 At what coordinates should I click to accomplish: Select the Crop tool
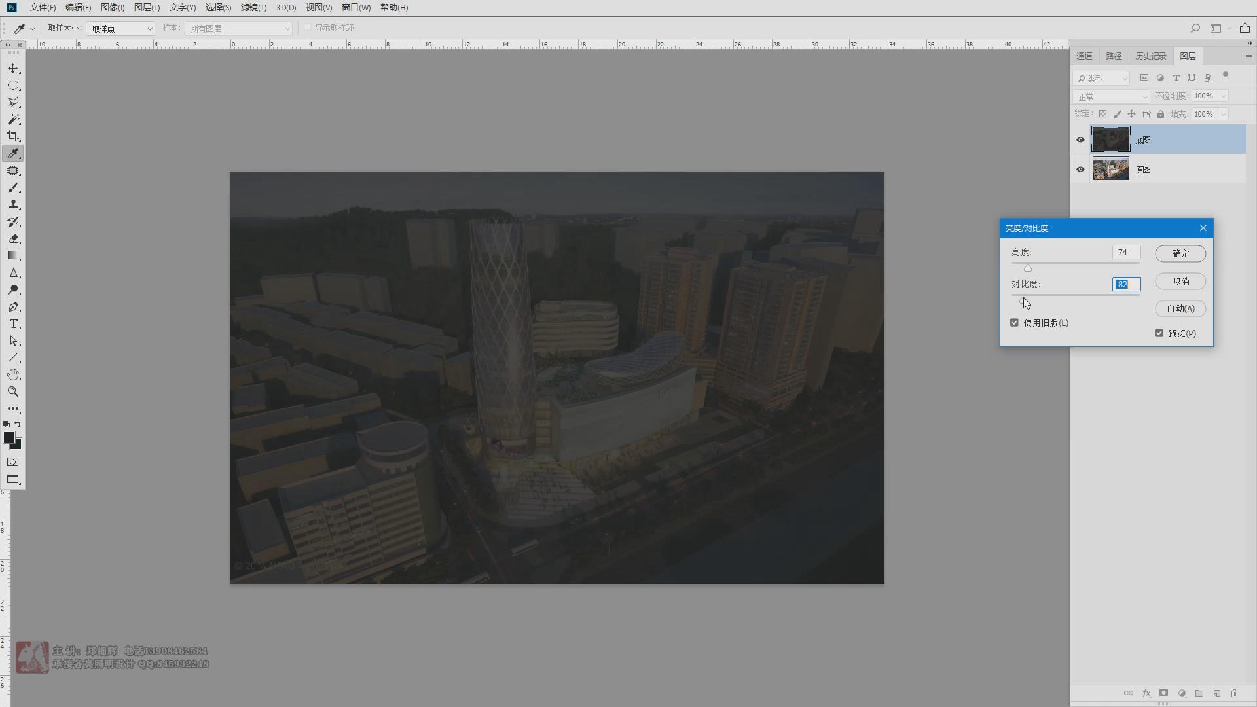(13, 137)
